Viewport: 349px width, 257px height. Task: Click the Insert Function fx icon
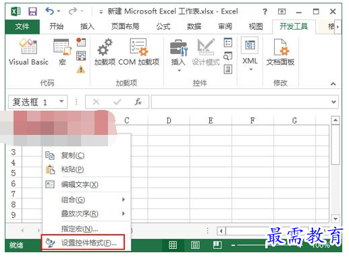click(x=138, y=102)
